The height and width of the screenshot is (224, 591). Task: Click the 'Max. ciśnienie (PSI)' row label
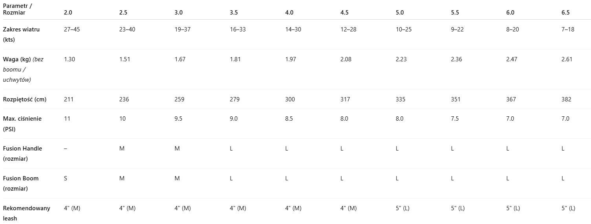tap(22, 124)
